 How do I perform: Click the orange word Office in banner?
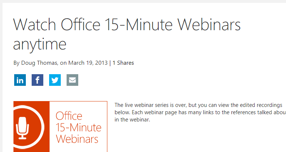69,116
